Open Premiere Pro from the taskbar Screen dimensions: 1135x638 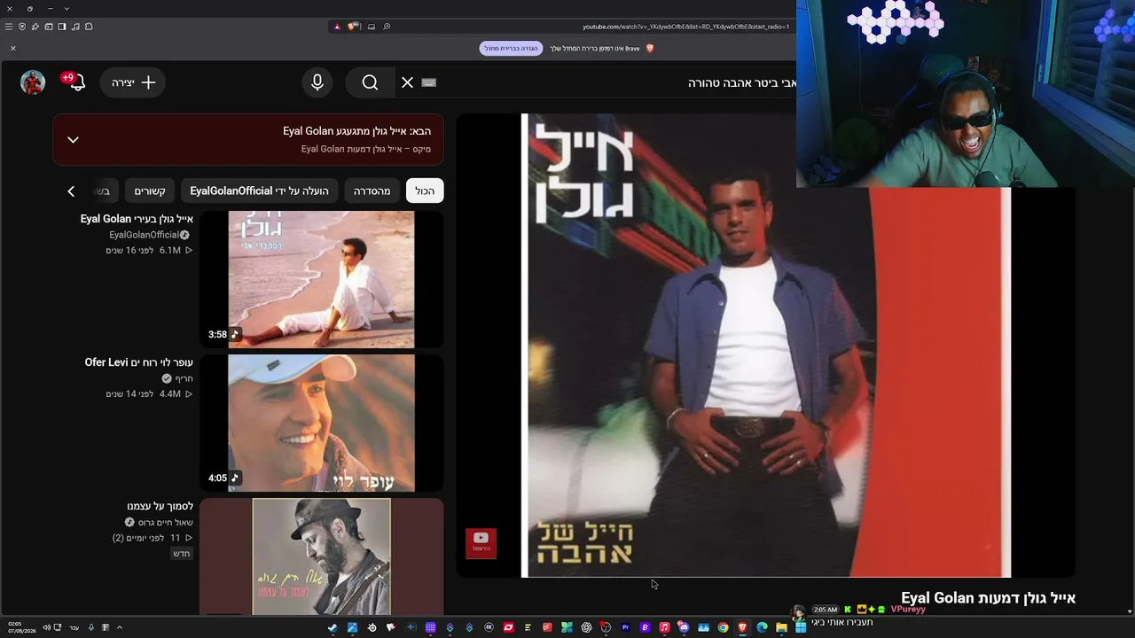pos(625,627)
